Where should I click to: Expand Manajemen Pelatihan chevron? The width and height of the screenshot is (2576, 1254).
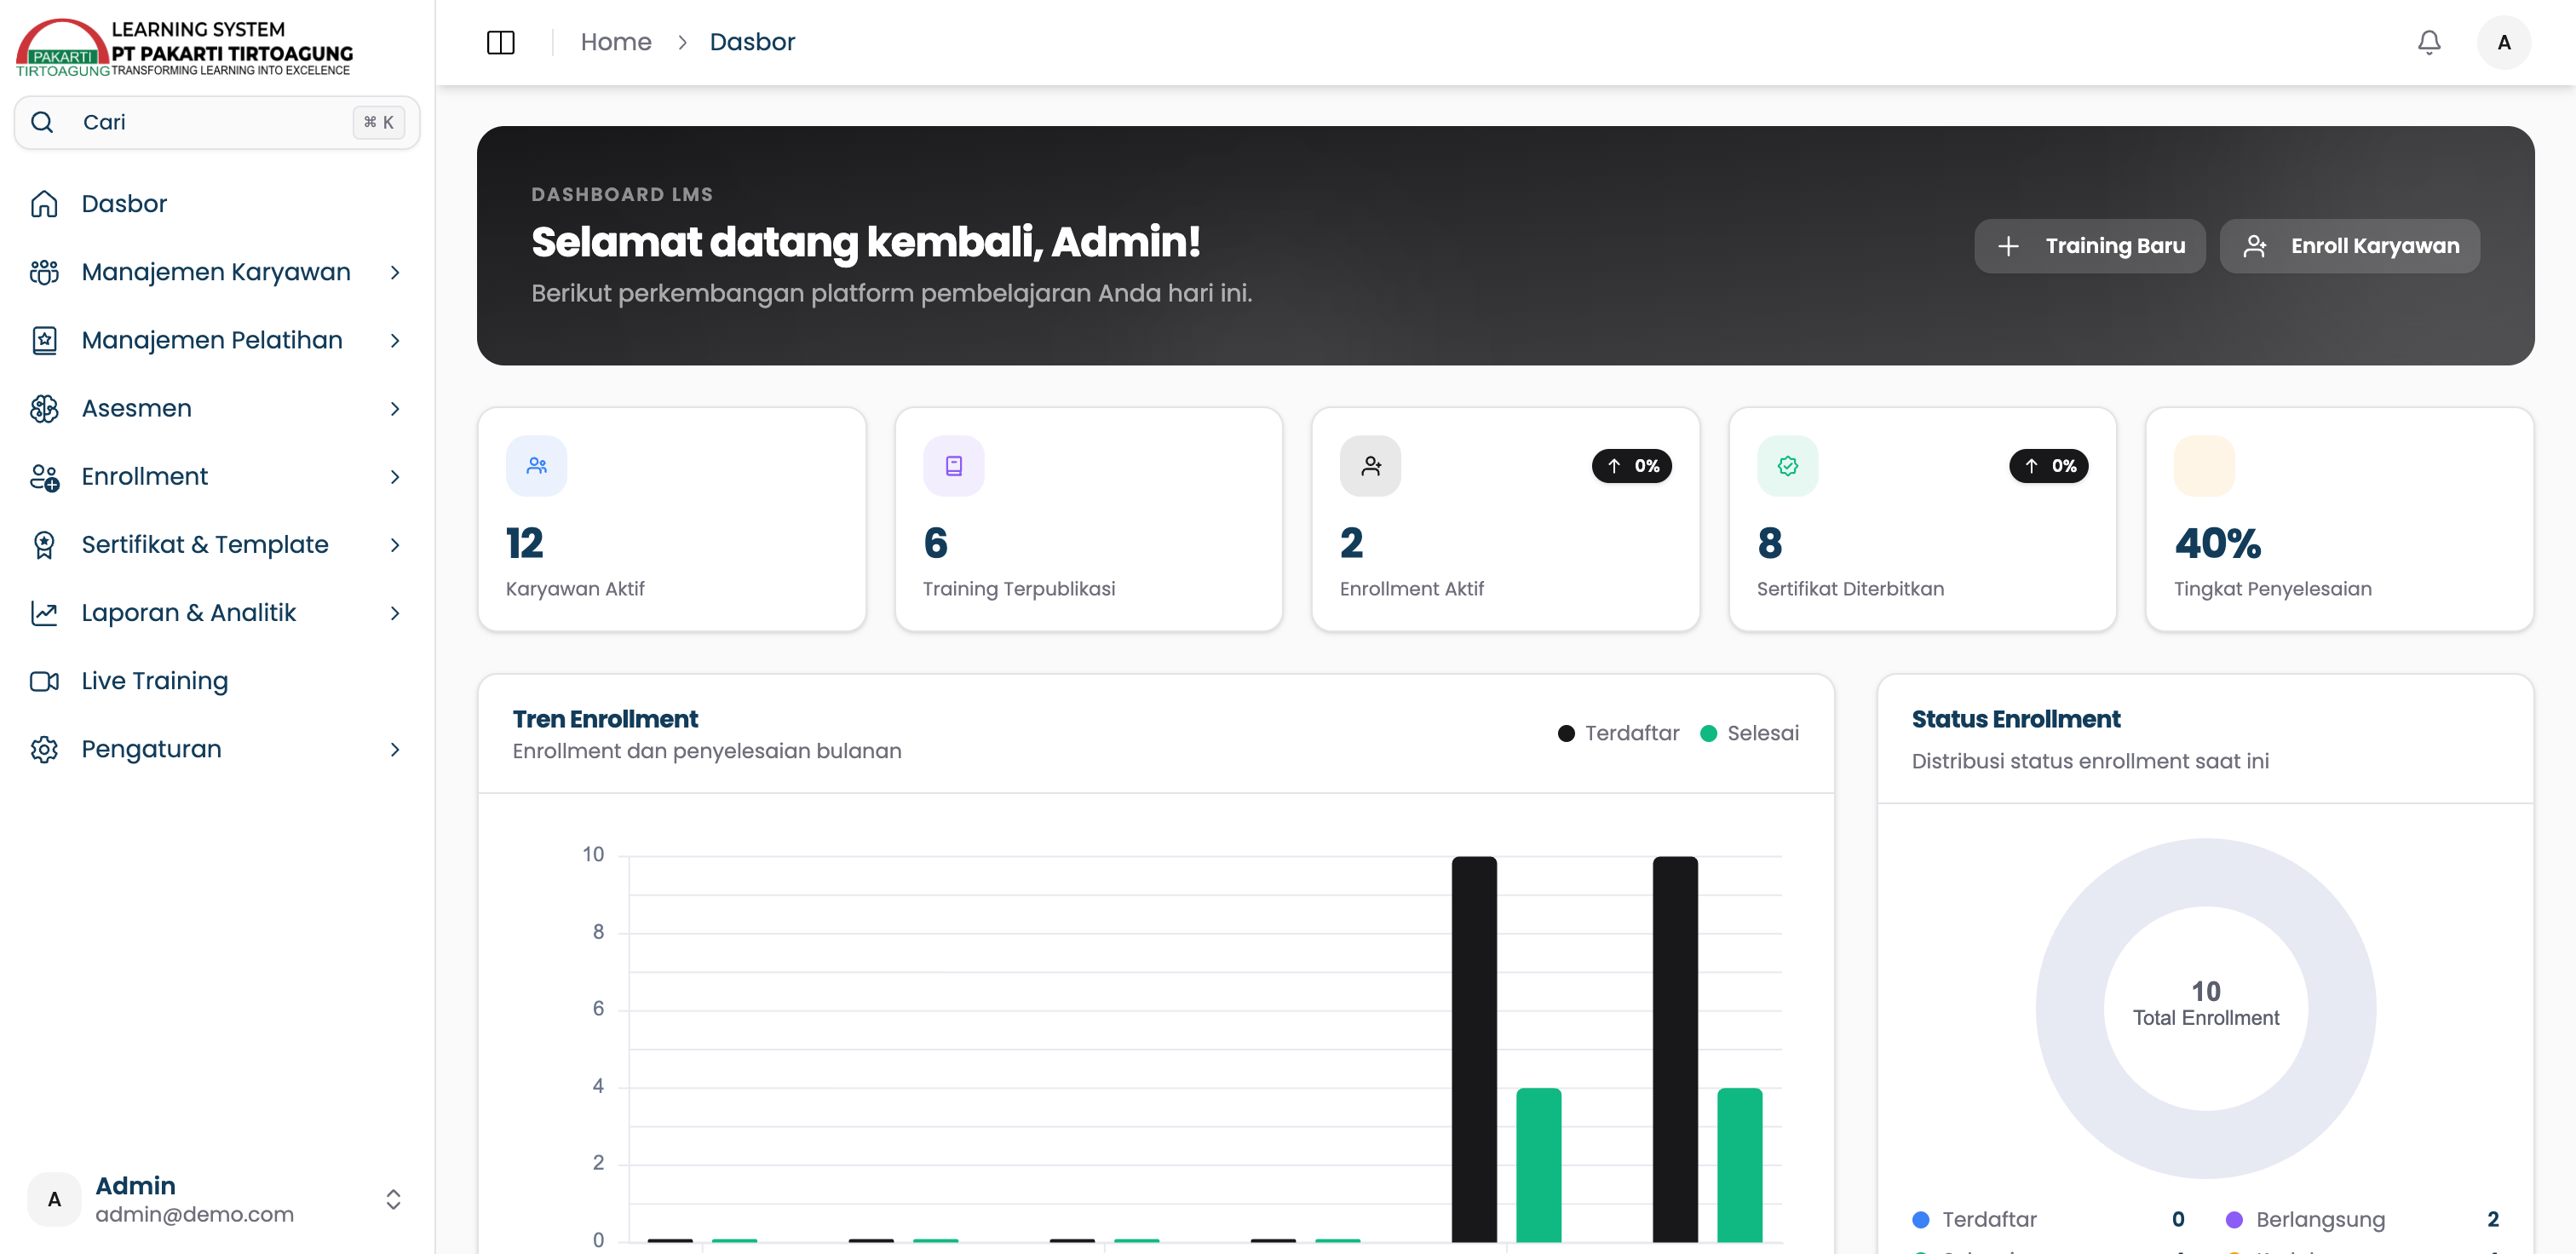coord(395,340)
